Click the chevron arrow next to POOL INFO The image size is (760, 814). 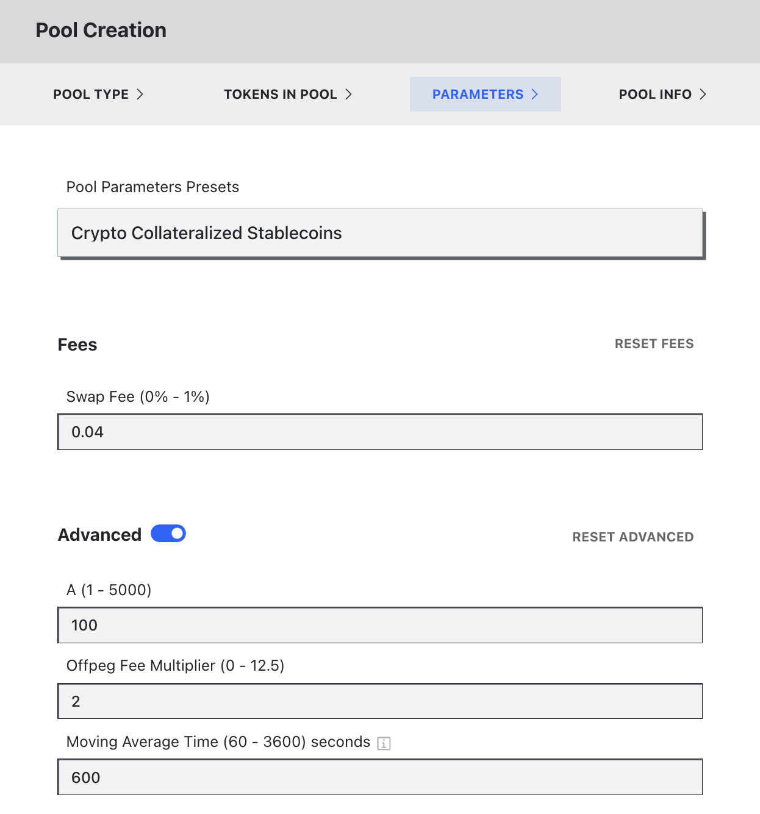[703, 94]
